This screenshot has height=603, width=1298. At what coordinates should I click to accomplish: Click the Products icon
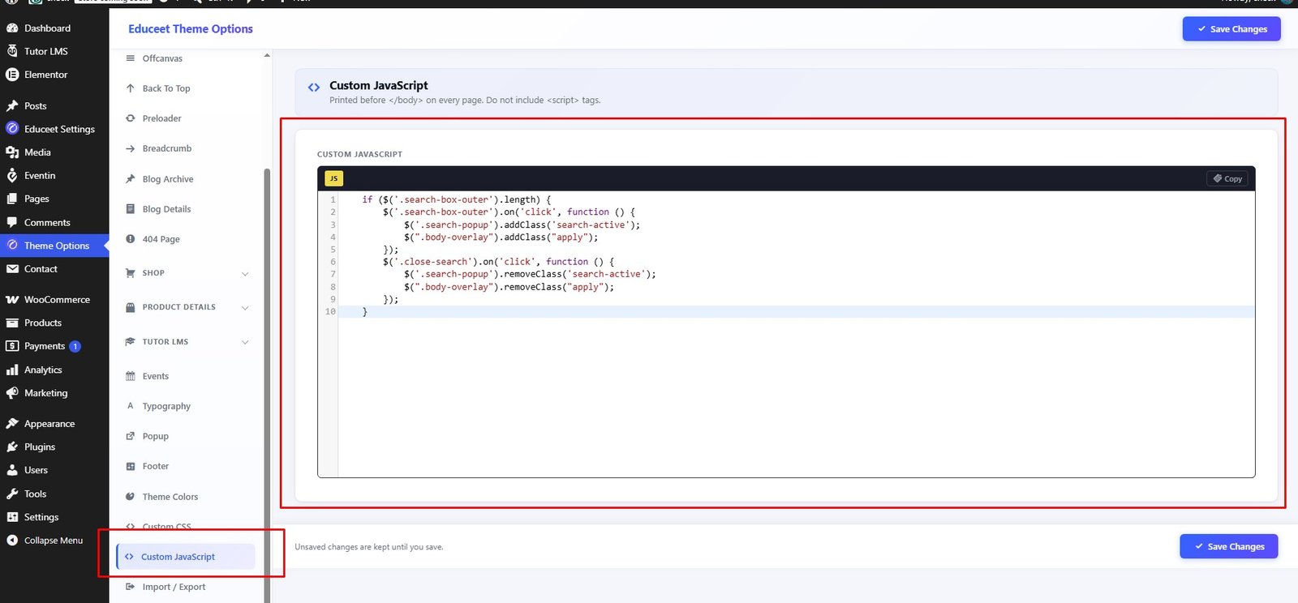coord(12,323)
